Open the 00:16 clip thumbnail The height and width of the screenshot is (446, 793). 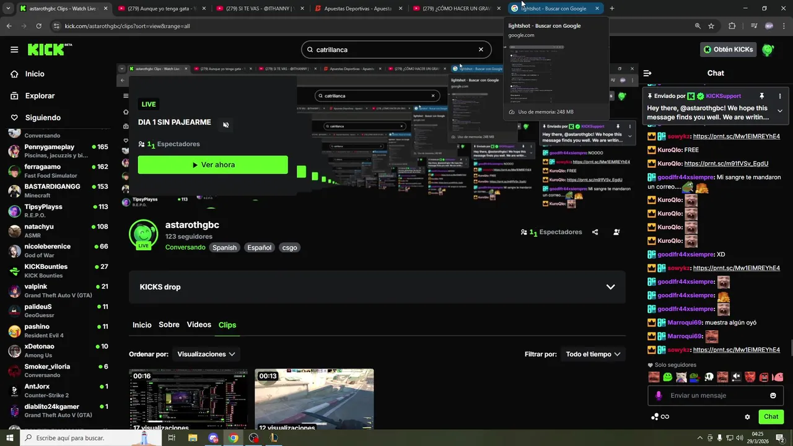tap(188, 400)
